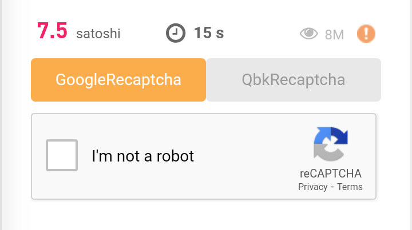Check the I'm not a robot box
Viewport: 412px width, 230px height.
click(x=62, y=155)
